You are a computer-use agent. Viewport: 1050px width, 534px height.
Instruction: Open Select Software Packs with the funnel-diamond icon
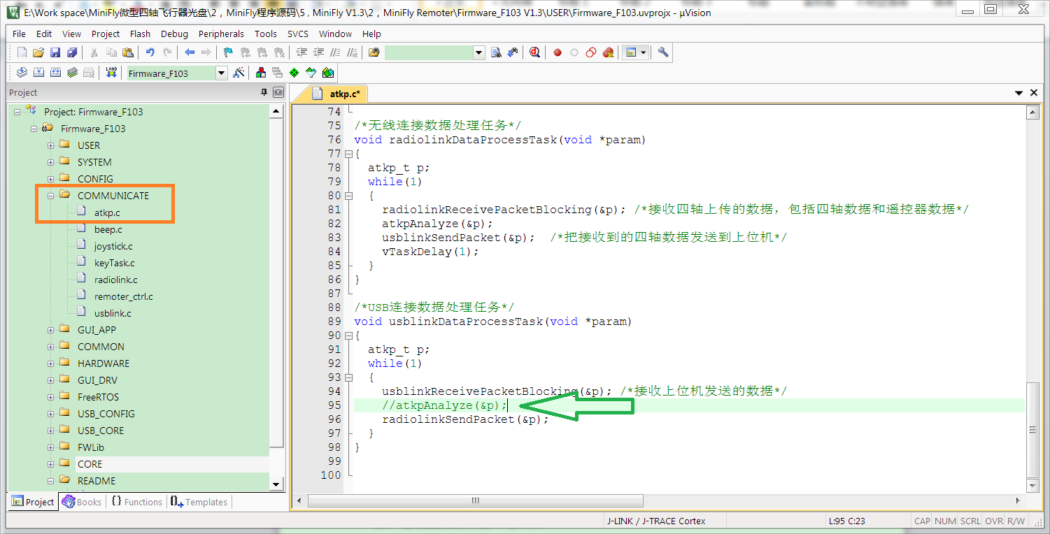pos(311,73)
